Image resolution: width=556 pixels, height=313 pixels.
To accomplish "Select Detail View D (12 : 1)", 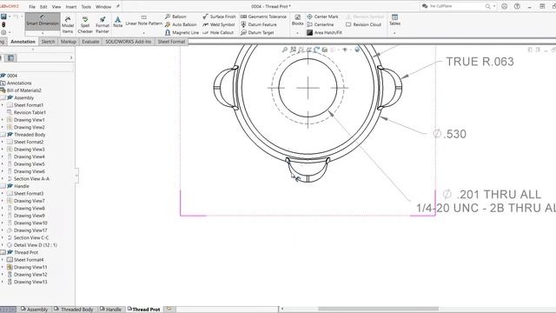I will coord(35,245).
